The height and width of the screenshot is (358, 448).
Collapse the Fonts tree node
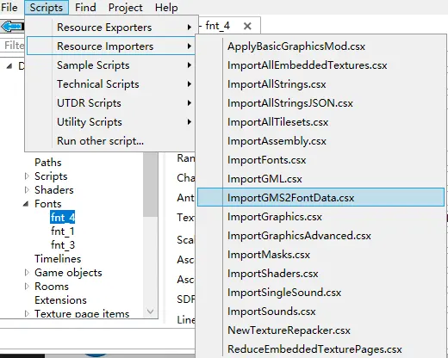click(x=26, y=204)
